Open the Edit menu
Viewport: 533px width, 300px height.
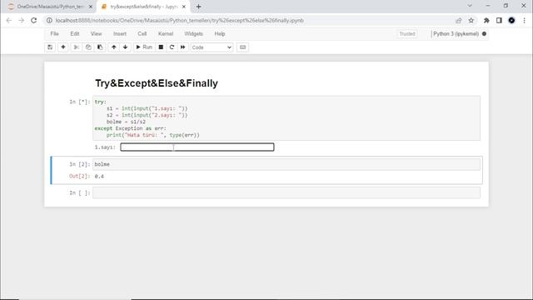point(75,33)
